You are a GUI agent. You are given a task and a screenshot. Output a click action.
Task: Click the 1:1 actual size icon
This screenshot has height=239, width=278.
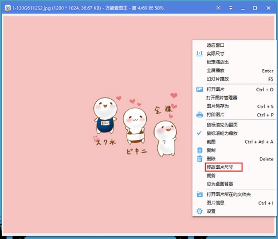click(200, 53)
